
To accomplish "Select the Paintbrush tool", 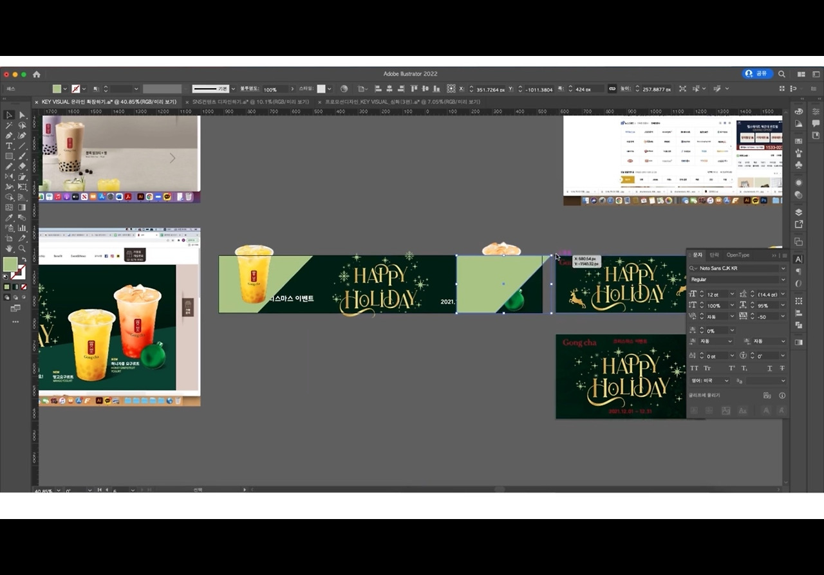I will tap(22, 156).
